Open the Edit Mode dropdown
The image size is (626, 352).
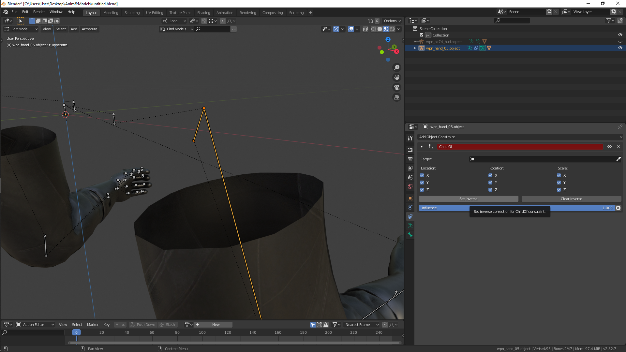point(21,29)
